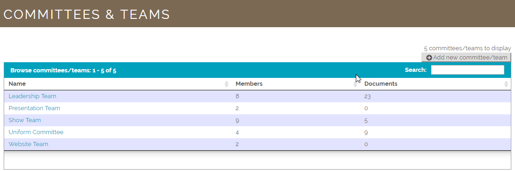Select the Uniform Committee documents count 9

[366, 133]
